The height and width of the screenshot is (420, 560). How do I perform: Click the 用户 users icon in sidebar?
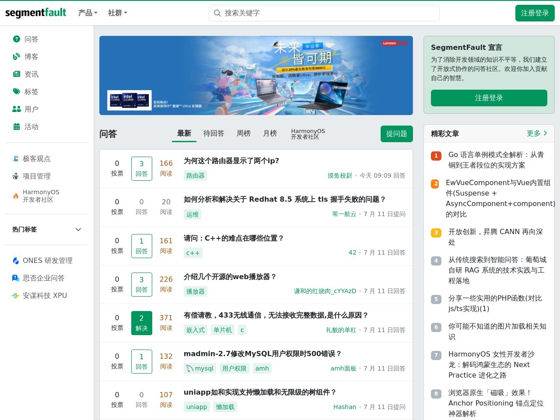[17, 109]
